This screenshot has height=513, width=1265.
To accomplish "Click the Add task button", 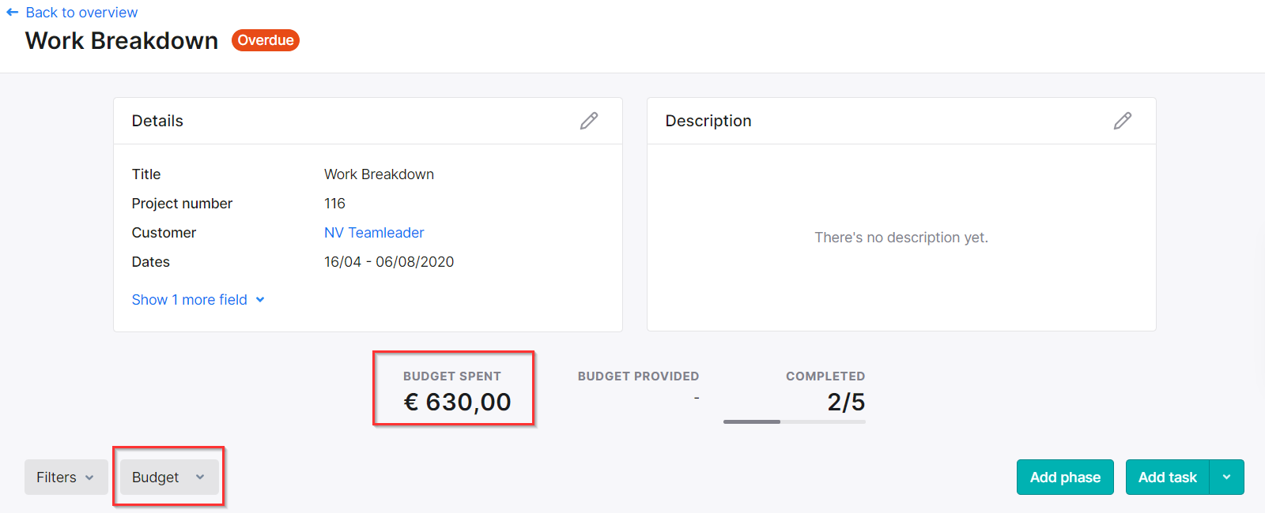I will (x=1167, y=477).
